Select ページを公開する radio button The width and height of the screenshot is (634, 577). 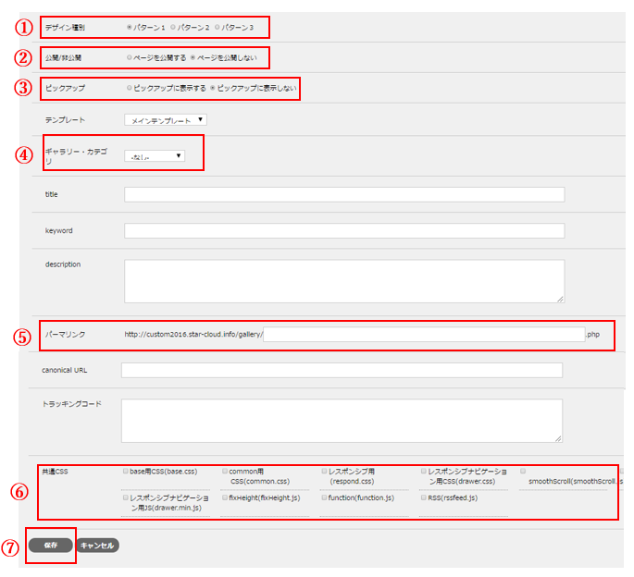(x=129, y=57)
